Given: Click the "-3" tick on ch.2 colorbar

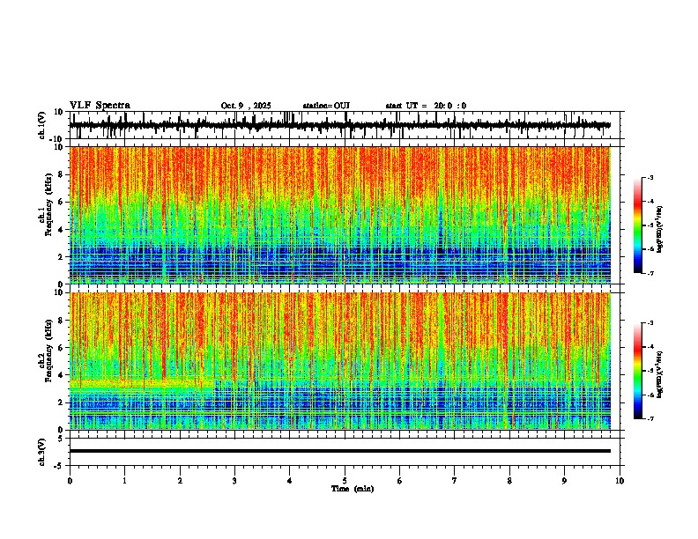Looking at the screenshot, I should tap(650, 323).
